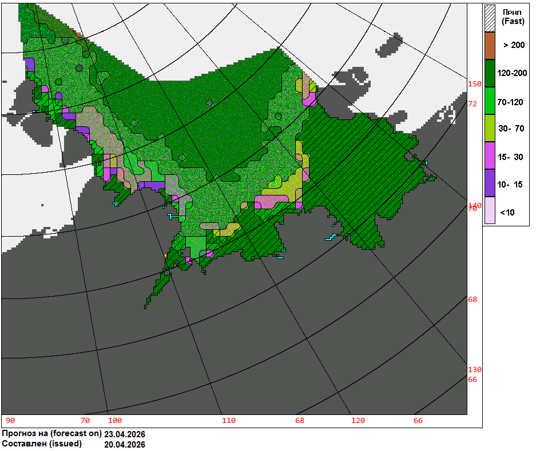Click the 'Прип (Fast)' legend title text
The height and width of the screenshot is (451, 536).
click(513, 17)
